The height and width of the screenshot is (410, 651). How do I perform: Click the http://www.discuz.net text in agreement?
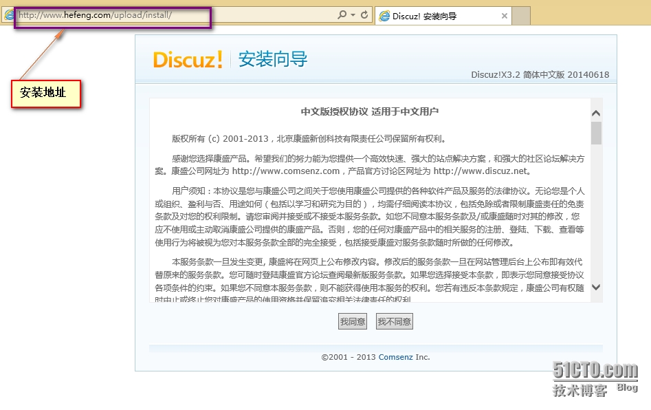pyautogui.click(x=481, y=171)
